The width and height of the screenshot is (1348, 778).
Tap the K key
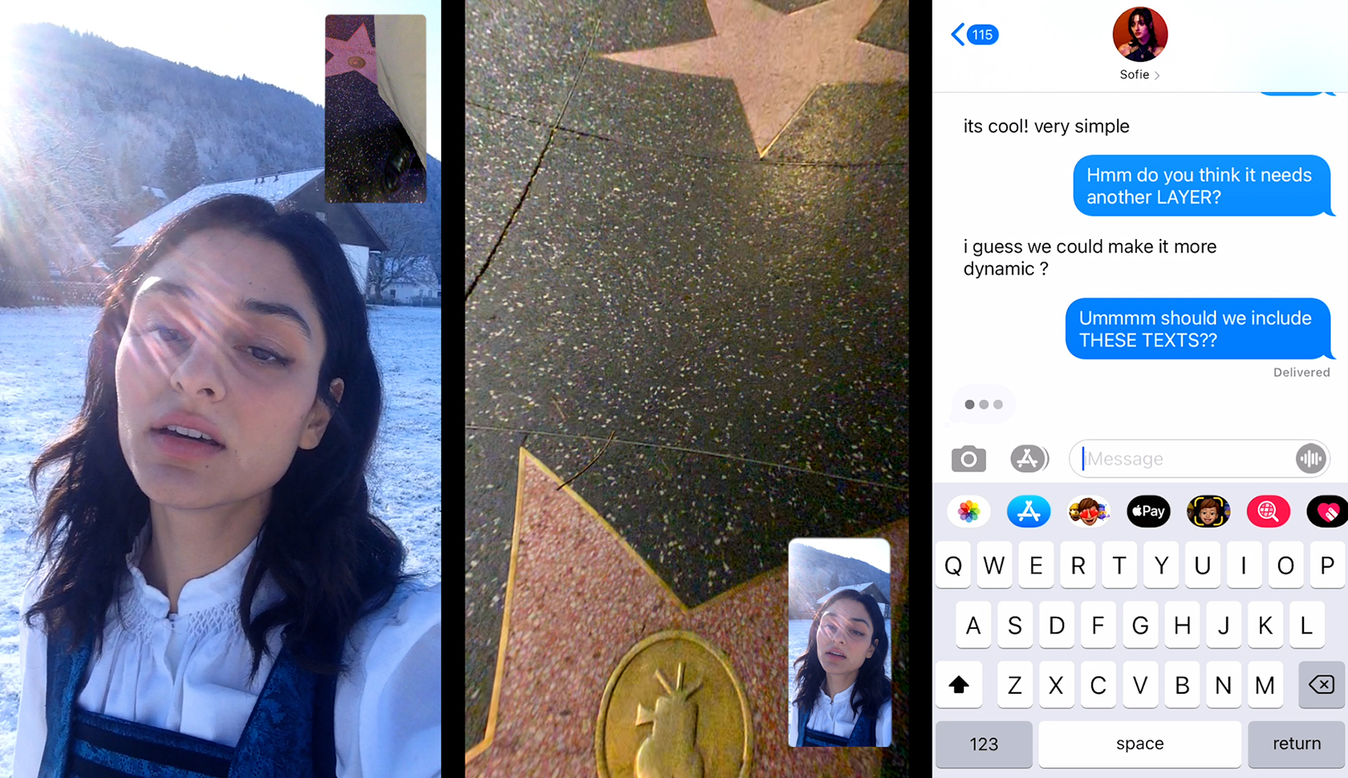1265,625
